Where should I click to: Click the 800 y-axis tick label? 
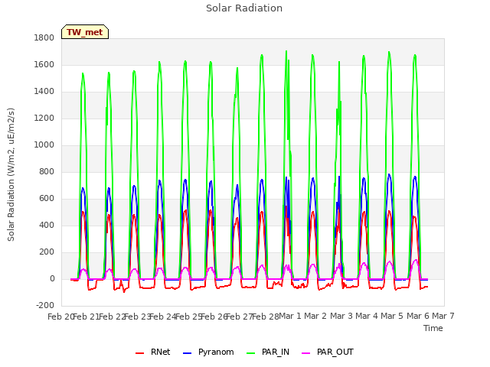47,171
